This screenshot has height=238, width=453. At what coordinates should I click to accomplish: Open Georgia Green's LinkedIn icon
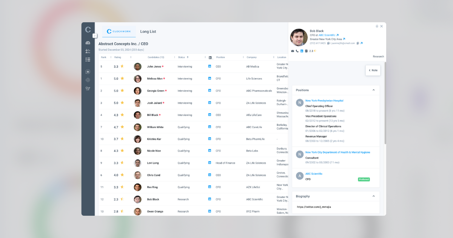(x=210, y=91)
